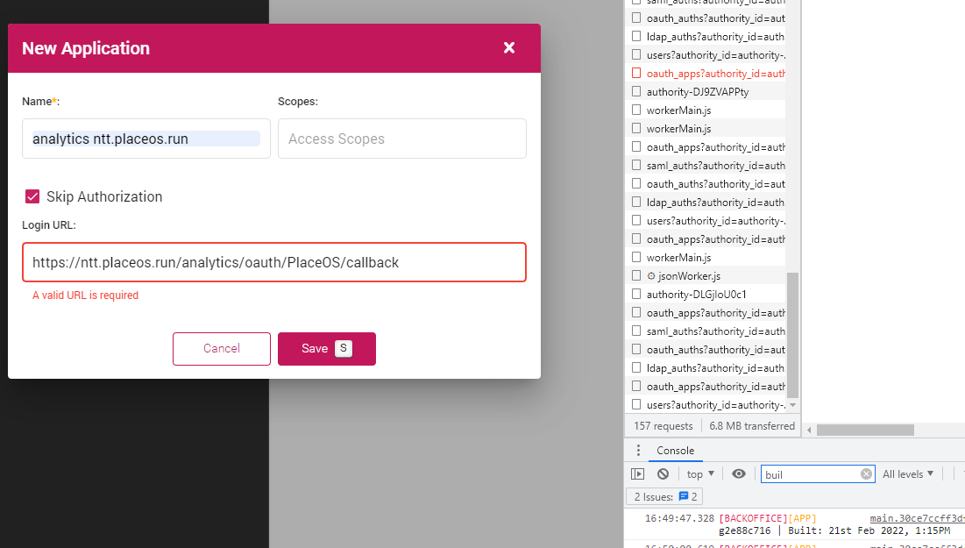Close the New Application dialog with the X
The width and height of the screenshot is (965, 548).
coord(509,48)
